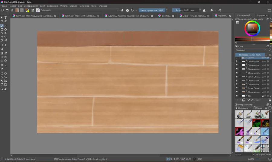Select the Freehand Brush tool
Screen dimensions: 272x162
pos(2,26)
